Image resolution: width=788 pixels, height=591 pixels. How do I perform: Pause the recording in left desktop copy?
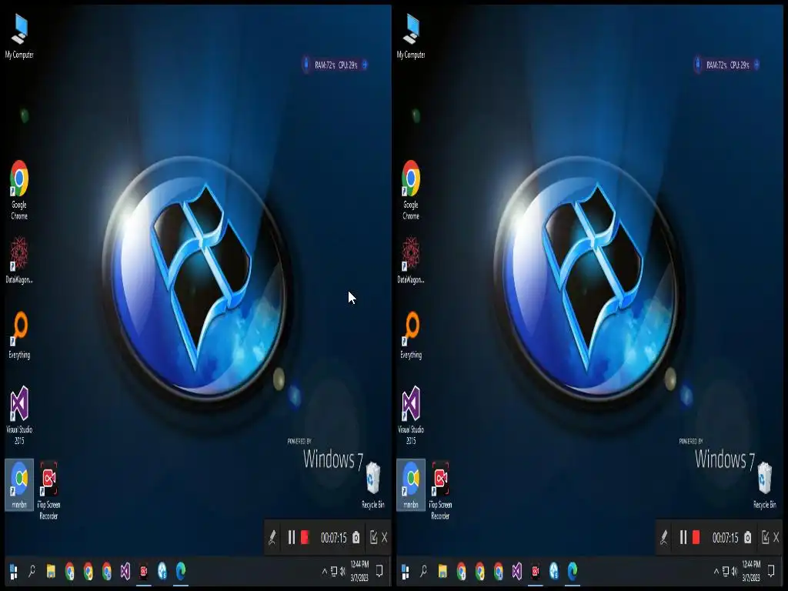pos(291,538)
